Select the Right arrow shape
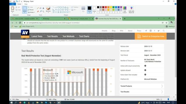This screenshot has width=186, height=104. (x=63, y=10)
